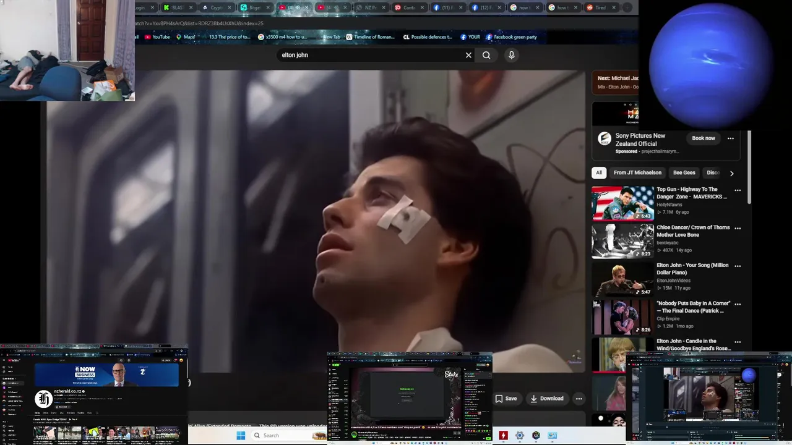Open options for Top Gun video
The width and height of the screenshot is (792, 445).
(738, 190)
